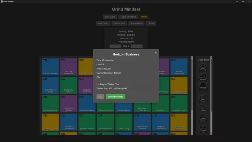Select the Vantage Homes property tile
The image size is (252, 142).
(x=179, y=104)
